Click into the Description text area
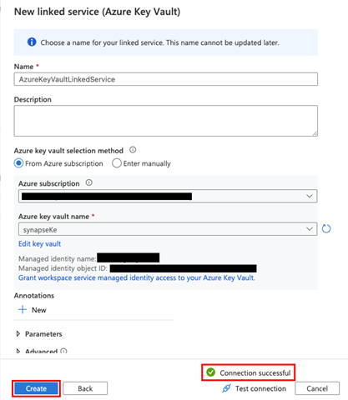Screen dimensions: 348x400 pyautogui.click(x=166, y=121)
